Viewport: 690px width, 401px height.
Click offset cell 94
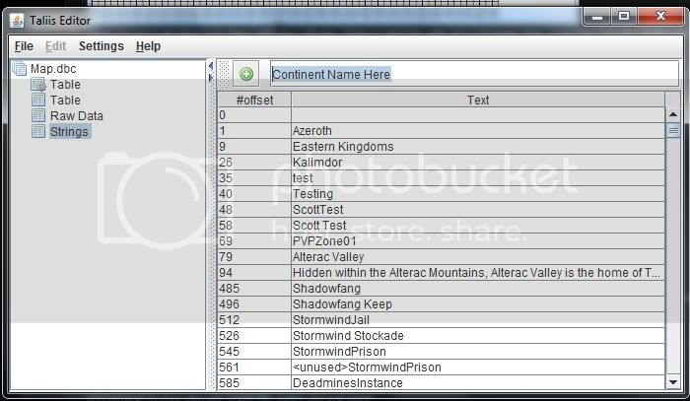(254, 273)
